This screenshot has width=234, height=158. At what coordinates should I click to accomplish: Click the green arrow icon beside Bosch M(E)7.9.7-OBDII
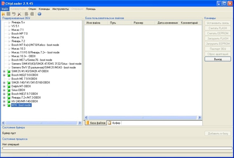[x=8, y=94]
